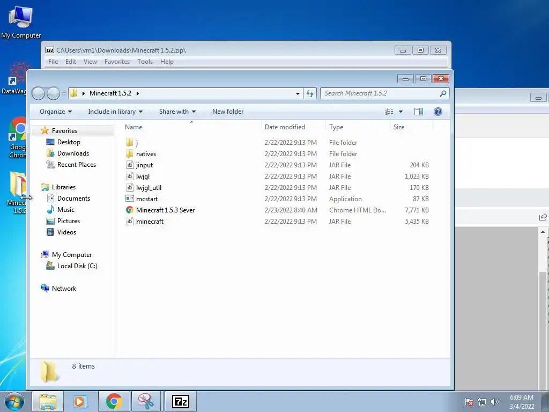This screenshot has height=412, width=549.
Task: Sort by Date modified column header
Action: (x=285, y=127)
